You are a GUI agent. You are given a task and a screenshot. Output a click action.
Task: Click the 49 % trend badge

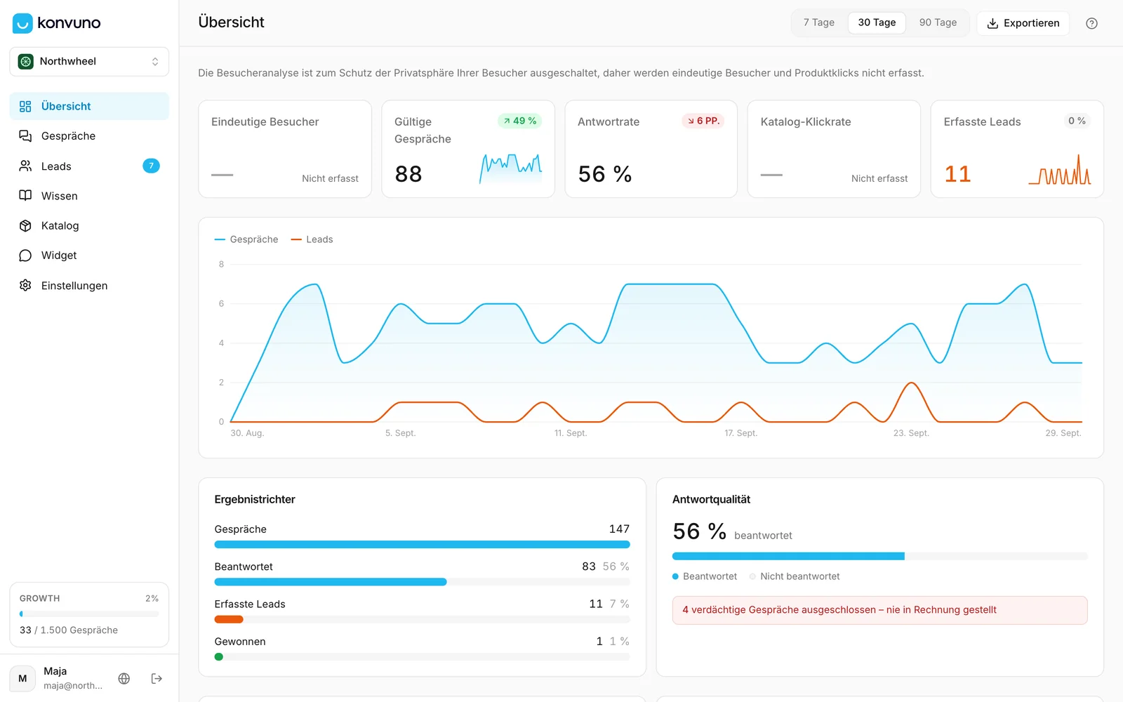coord(519,121)
